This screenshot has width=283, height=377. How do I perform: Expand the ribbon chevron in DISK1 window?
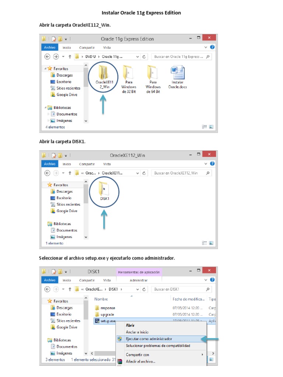[x=206, y=280]
